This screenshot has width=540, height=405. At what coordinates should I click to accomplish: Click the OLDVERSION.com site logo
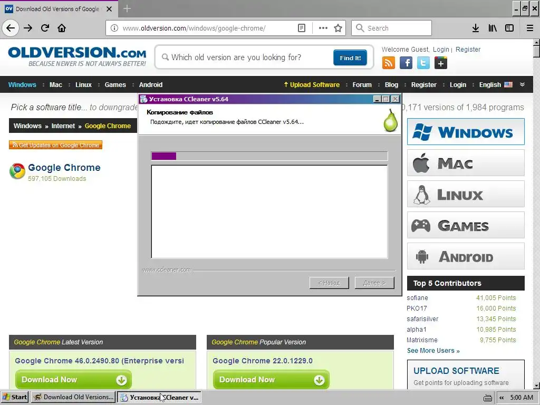[x=77, y=56]
